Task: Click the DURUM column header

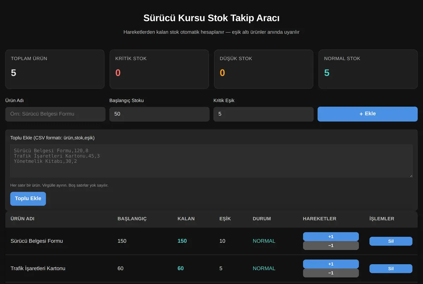Action: point(262,219)
